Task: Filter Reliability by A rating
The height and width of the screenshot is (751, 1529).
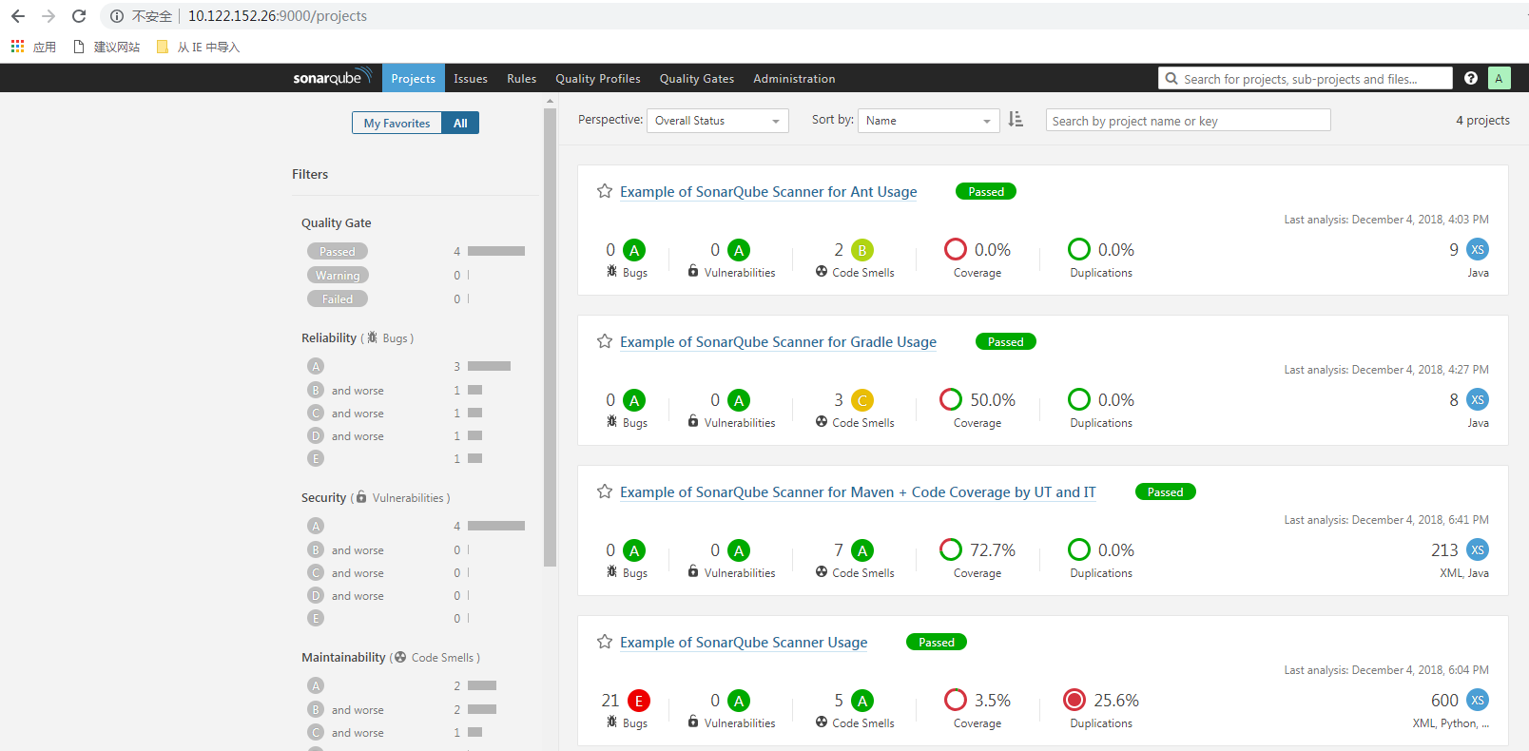Action: (x=316, y=366)
